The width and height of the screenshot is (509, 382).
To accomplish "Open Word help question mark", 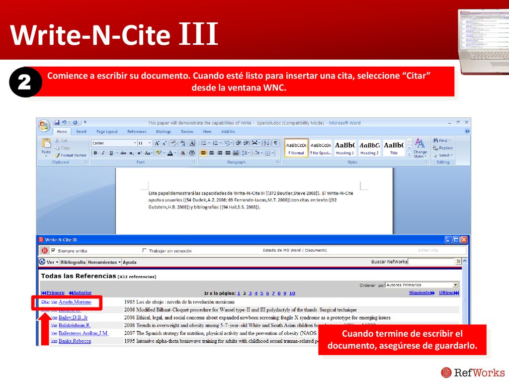I will (x=467, y=131).
